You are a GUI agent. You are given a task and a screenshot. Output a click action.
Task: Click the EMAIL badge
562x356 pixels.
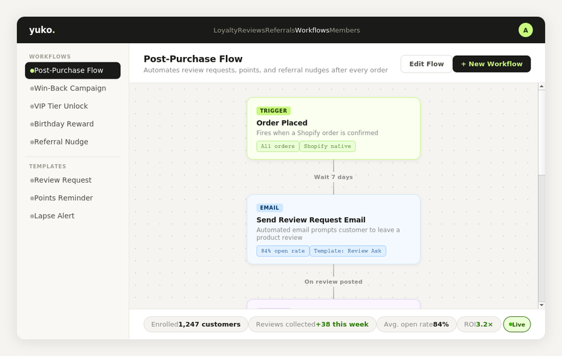[x=270, y=208]
